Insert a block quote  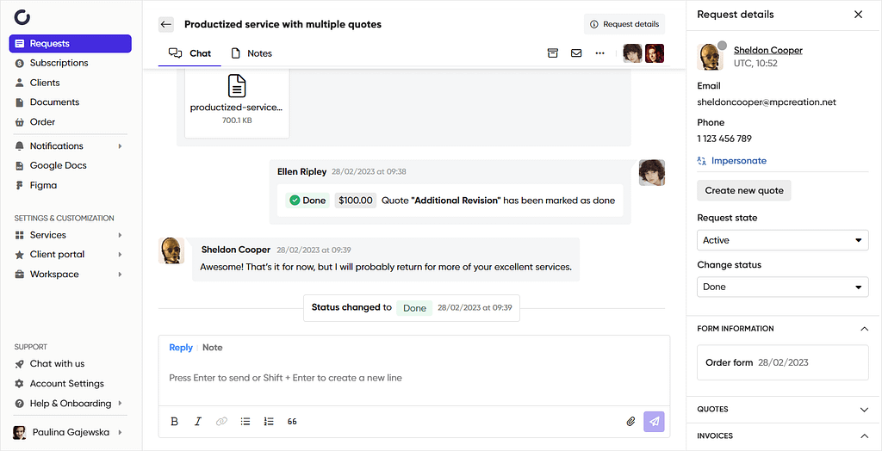coord(292,421)
